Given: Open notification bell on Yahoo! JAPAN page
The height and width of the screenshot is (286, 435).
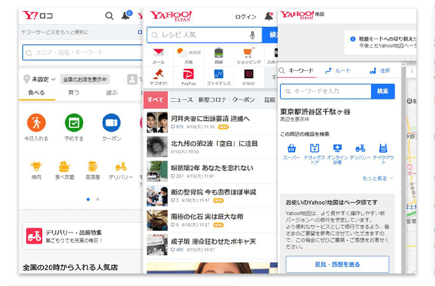Looking at the screenshot, I should click(x=268, y=16).
